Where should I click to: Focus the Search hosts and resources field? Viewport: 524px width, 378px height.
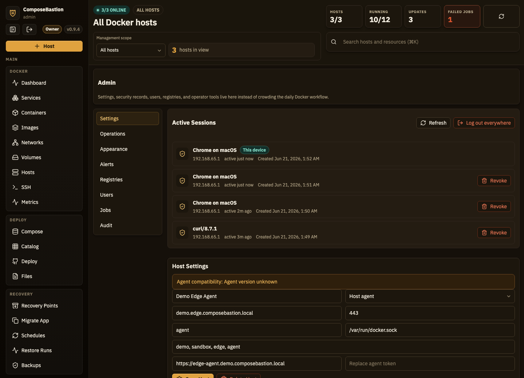pyautogui.click(x=423, y=42)
